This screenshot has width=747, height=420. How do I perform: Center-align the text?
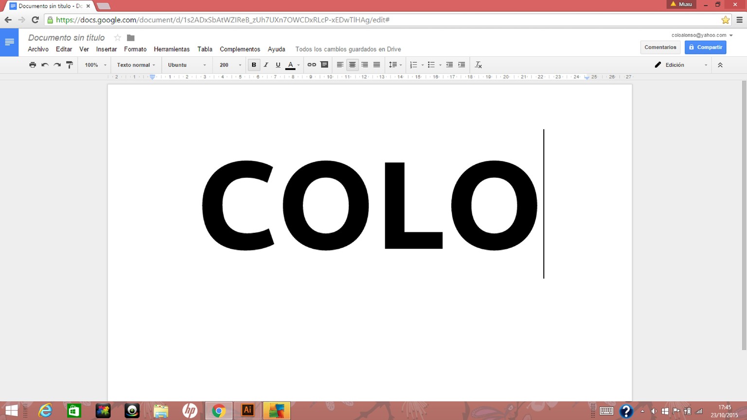(x=352, y=65)
